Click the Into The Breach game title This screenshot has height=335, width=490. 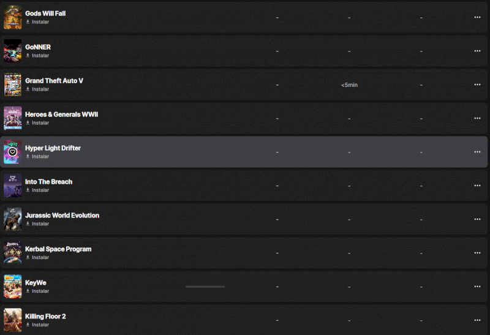(48, 182)
